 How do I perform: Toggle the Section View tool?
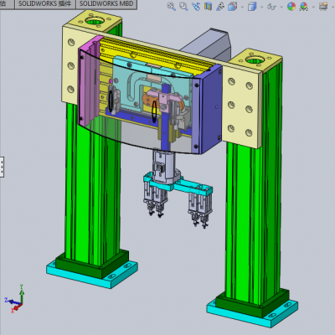point(208,6)
